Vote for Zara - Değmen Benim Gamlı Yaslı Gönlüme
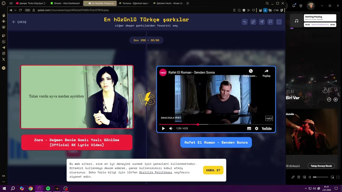This screenshot has width=342, height=192. click(77, 142)
